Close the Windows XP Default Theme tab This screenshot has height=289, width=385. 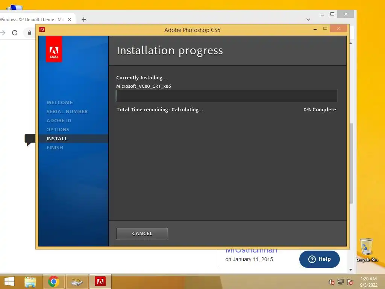coord(70,20)
